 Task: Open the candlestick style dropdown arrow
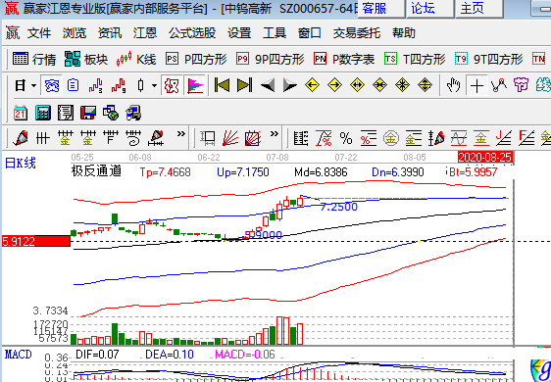(154, 85)
